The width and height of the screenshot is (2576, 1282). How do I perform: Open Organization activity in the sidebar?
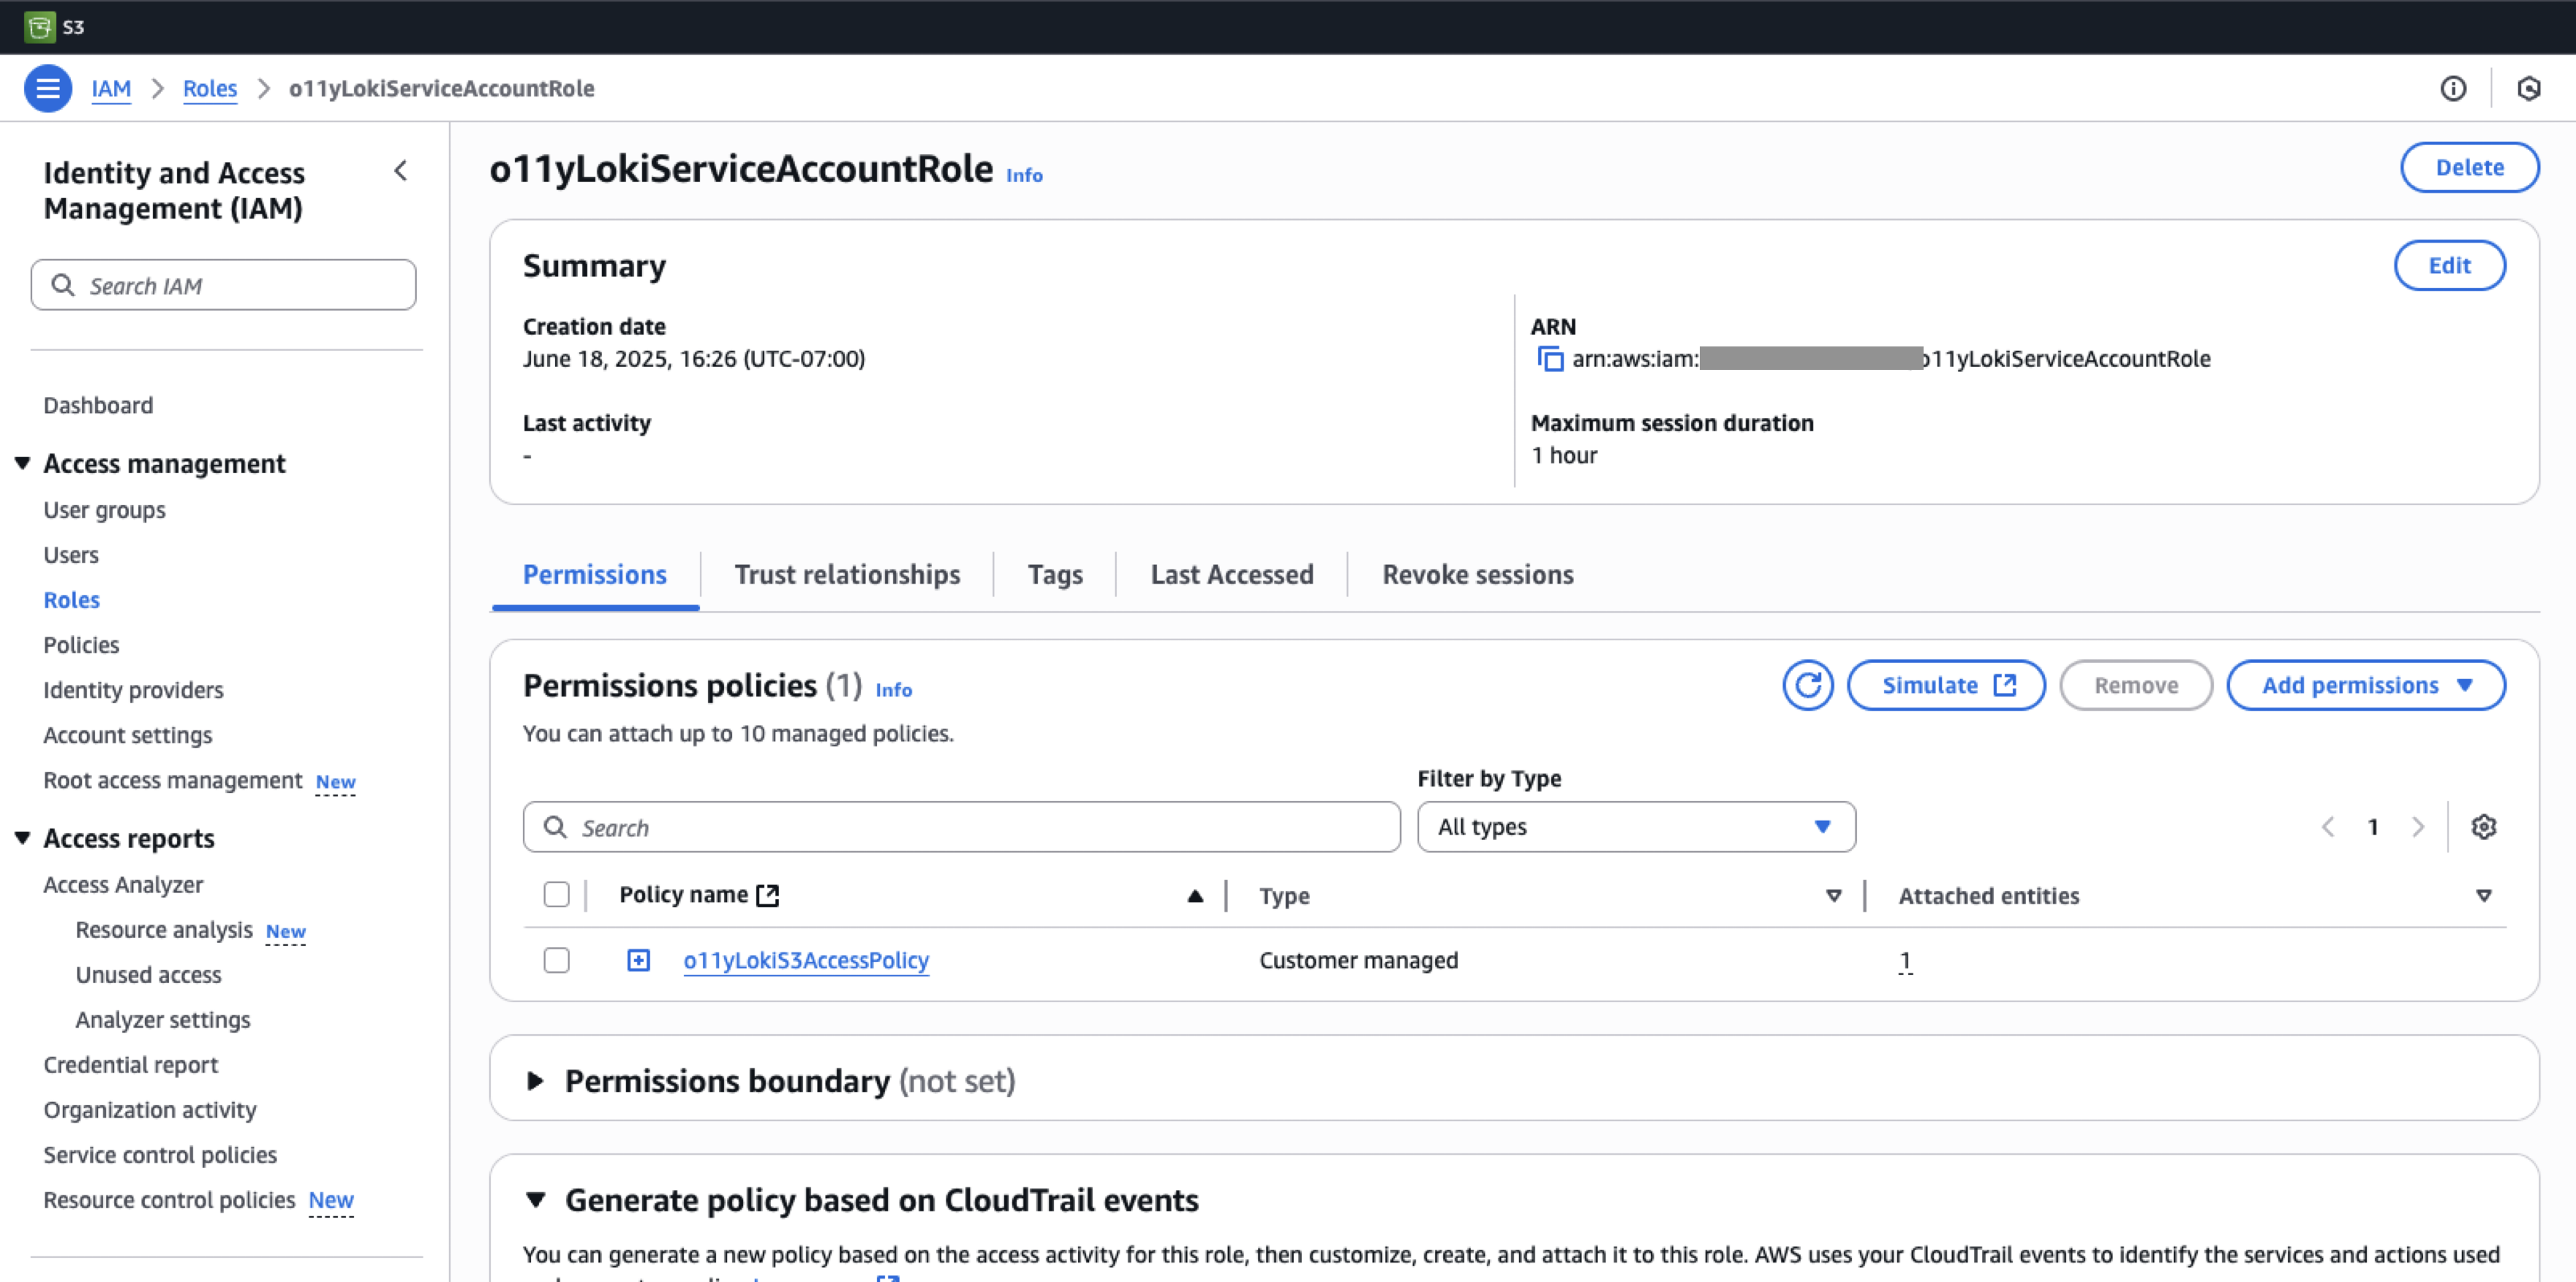(149, 1109)
